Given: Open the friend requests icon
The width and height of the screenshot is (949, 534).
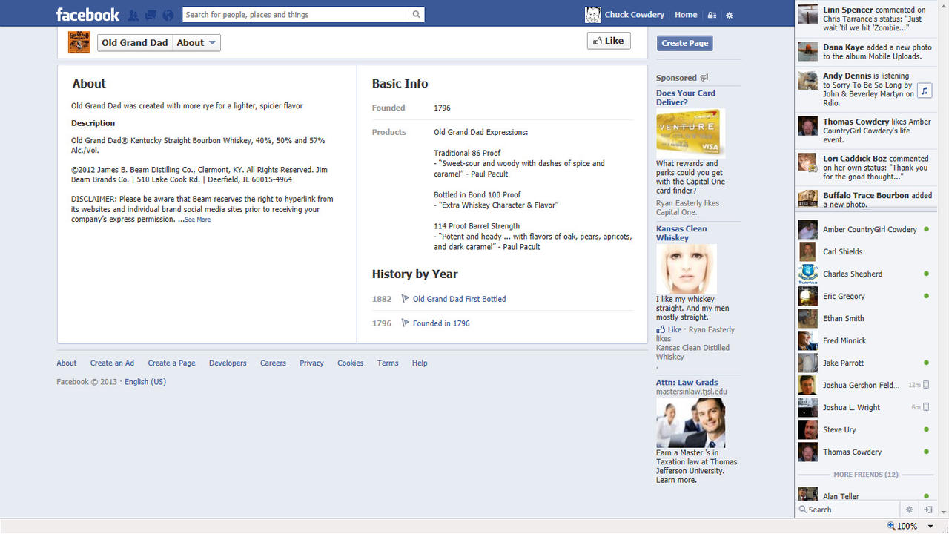Looking at the screenshot, I should [133, 15].
